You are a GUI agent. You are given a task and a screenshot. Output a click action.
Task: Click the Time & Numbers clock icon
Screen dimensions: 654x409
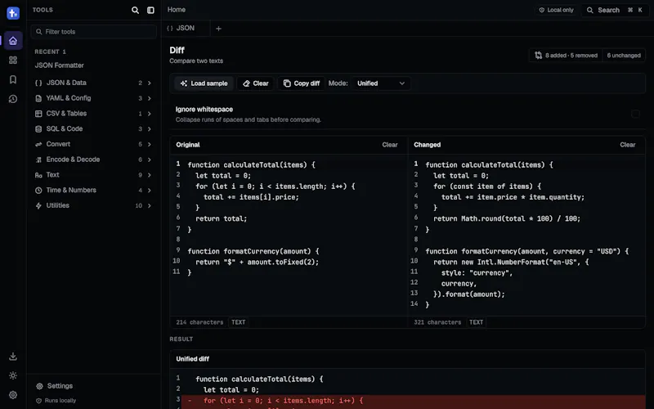(38, 191)
